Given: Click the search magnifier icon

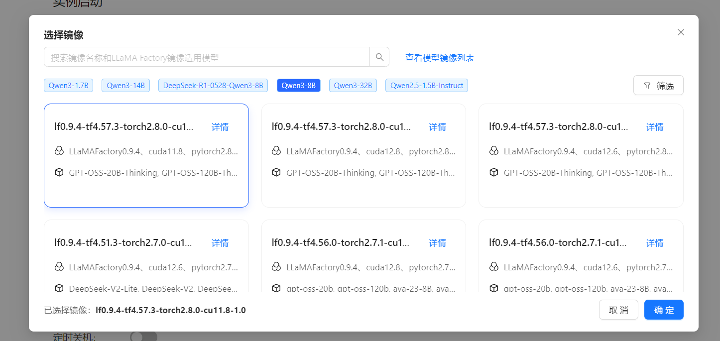Looking at the screenshot, I should pos(379,56).
